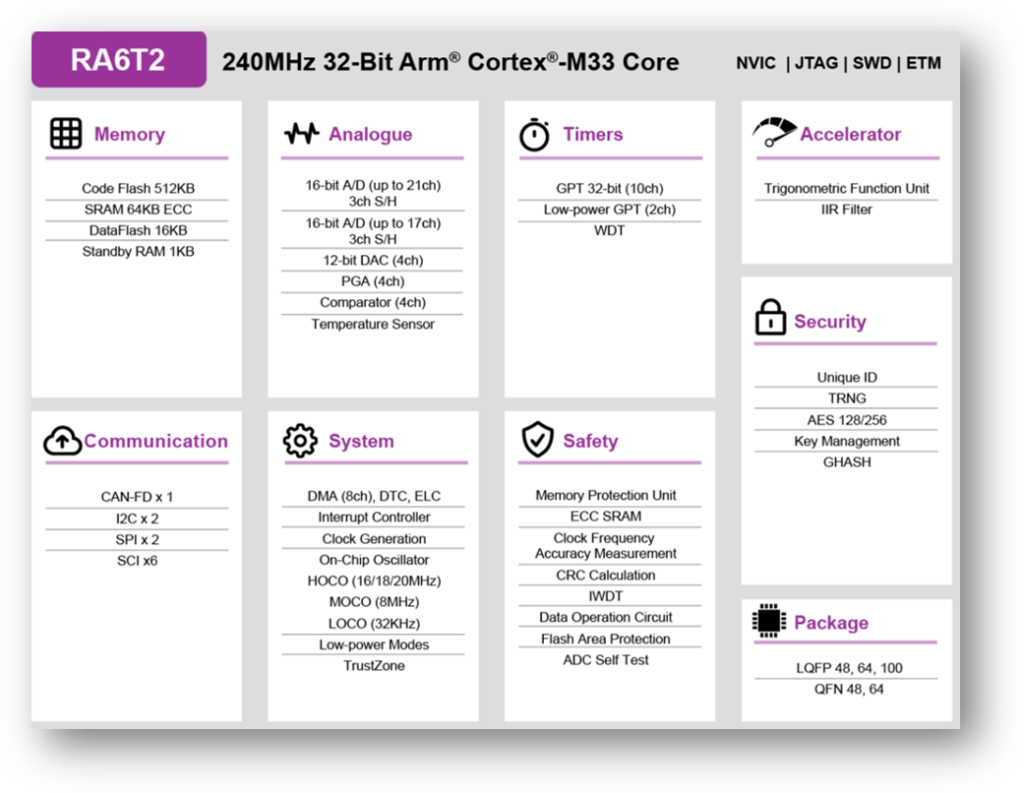
Task: Click the Memory grid icon
Action: pyautogui.click(x=66, y=133)
